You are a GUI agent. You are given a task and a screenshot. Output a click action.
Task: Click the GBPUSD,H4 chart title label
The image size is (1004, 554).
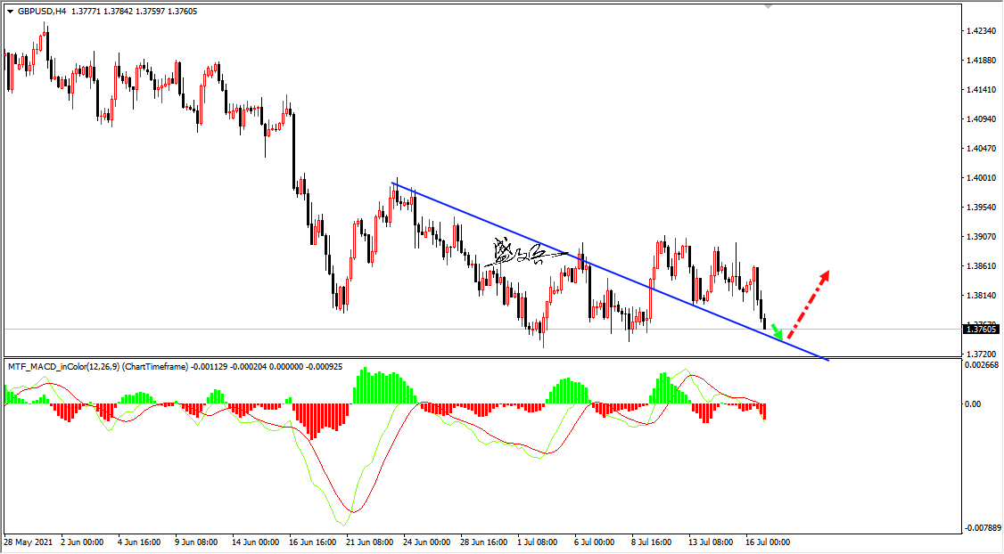tap(42, 12)
